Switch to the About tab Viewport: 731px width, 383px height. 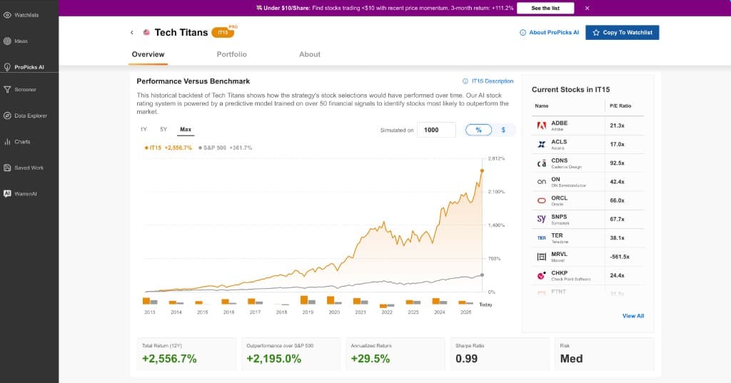[310, 54]
